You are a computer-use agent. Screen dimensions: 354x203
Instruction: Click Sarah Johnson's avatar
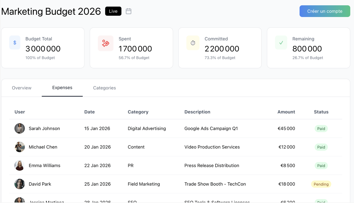pos(20,128)
